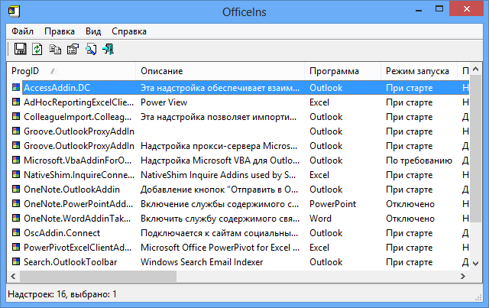The height and width of the screenshot is (308, 489).
Task: Select the OneNote.WordAddinTak... entry
Action: tap(77, 219)
